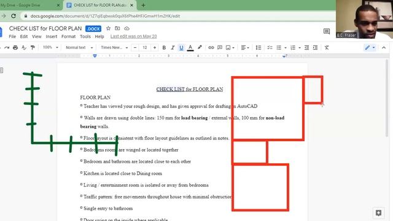Open the text alignment dropdown
The image size is (393, 221).
pyautogui.click(x=245, y=48)
